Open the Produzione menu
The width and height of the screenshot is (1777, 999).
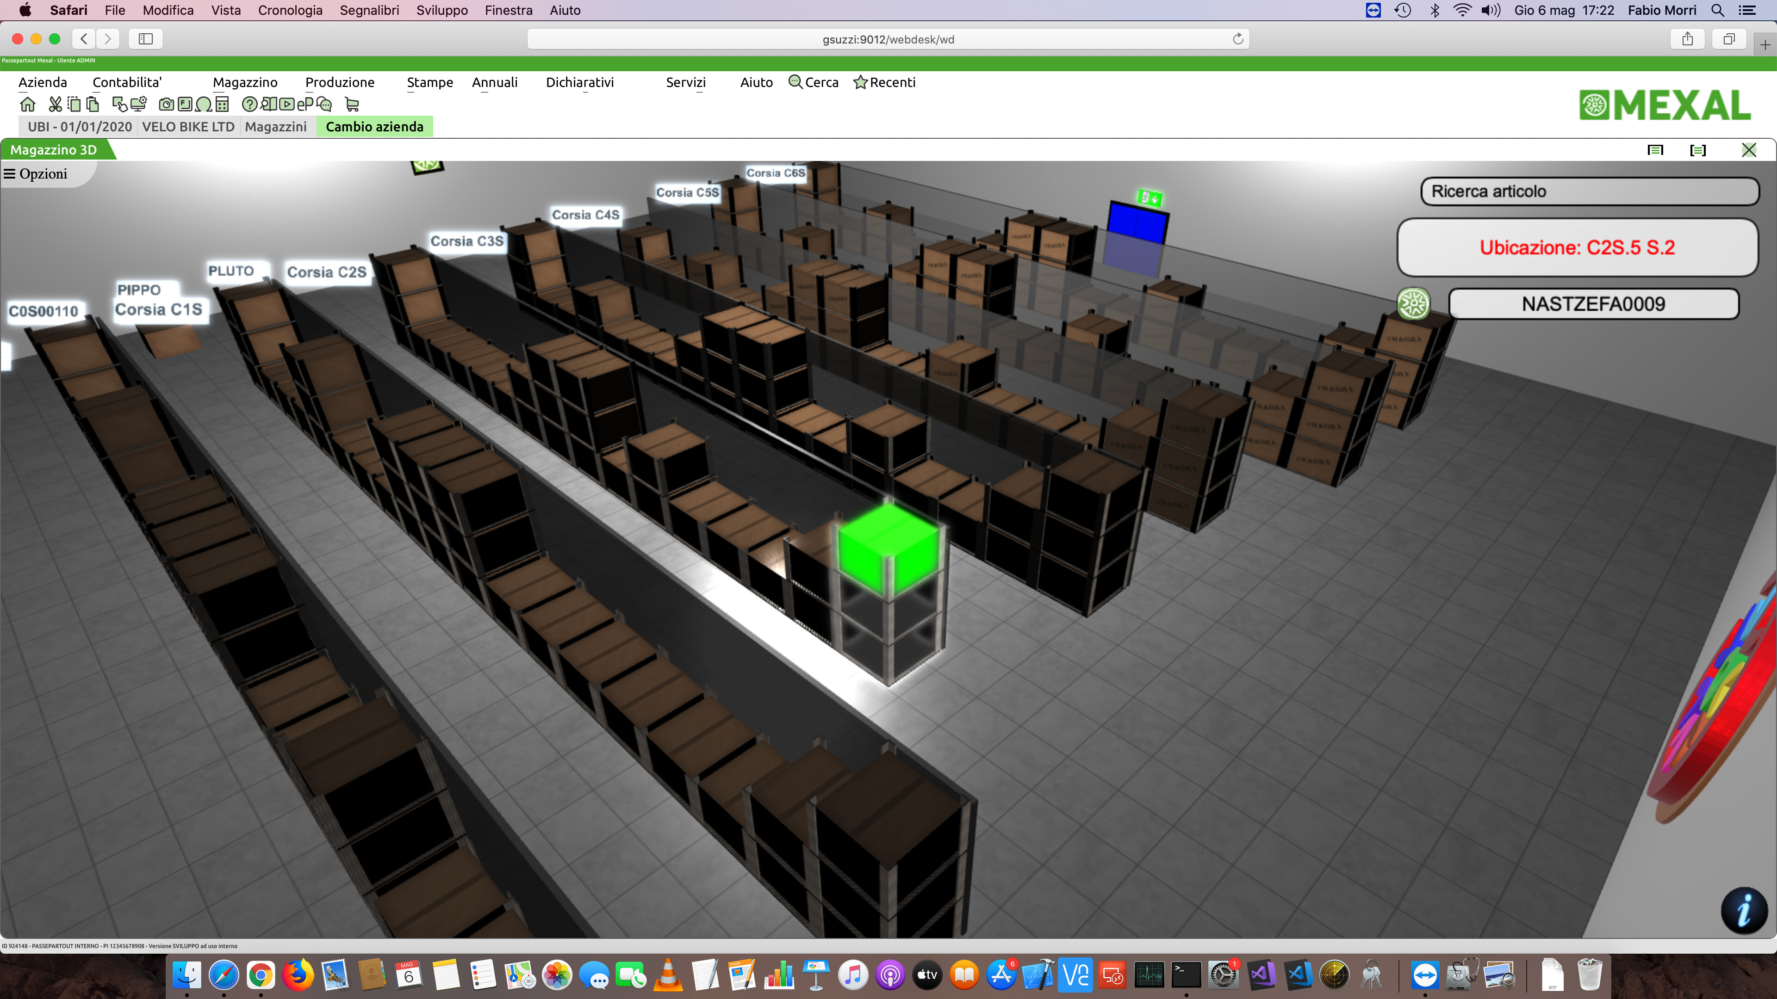(x=339, y=82)
